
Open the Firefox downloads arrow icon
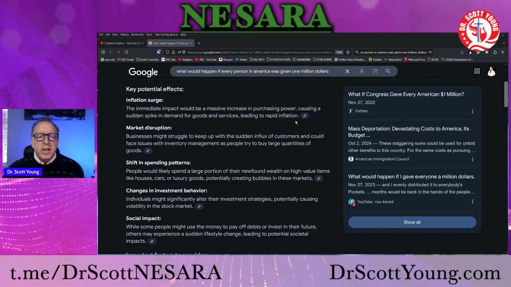click(x=462, y=52)
